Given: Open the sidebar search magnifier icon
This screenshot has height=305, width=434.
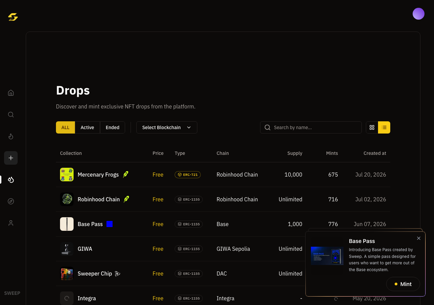Looking at the screenshot, I should click(x=11, y=115).
